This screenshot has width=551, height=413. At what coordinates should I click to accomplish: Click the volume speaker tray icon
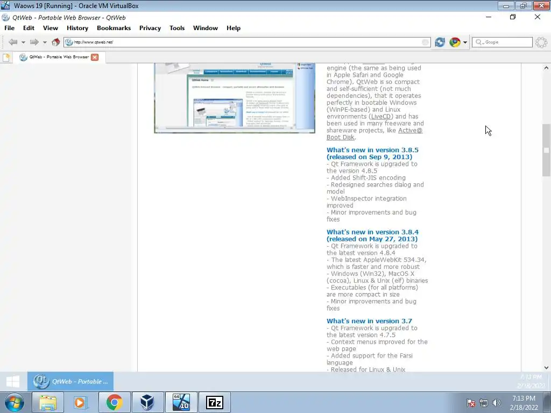click(x=496, y=403)
